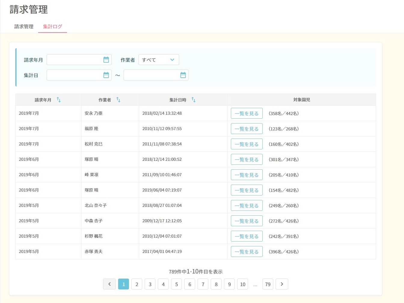Click worker name 安永 乃亜
Viewport: 404px width, 303px height.
(x=93, y=113)
